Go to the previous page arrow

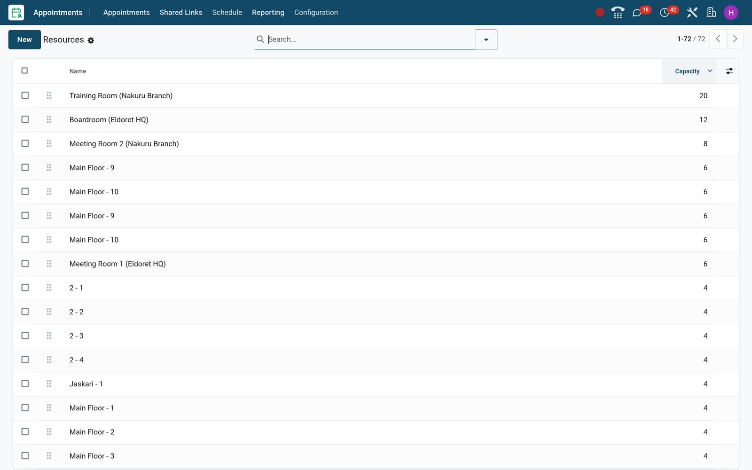718,39
